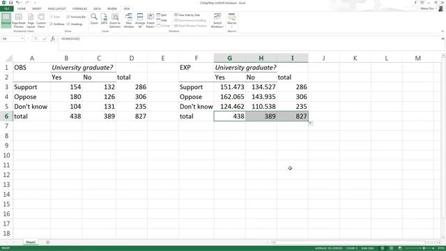Click Hide in the Window group
This screenshot has width=446, height=251.
(x=162, y=20)
